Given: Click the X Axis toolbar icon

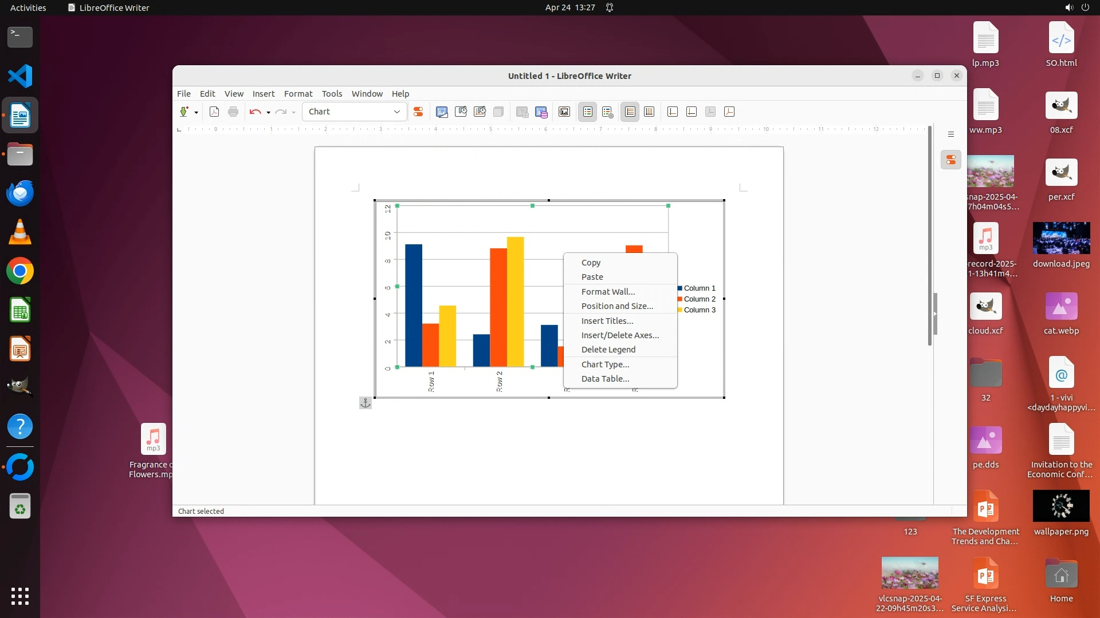Looking at the screenshot, I should (x=673, y=112).
